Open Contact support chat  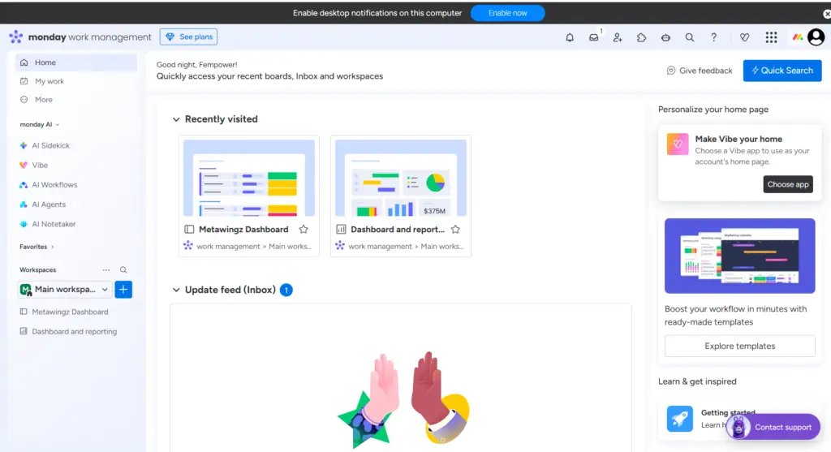[x=773, y=427]
